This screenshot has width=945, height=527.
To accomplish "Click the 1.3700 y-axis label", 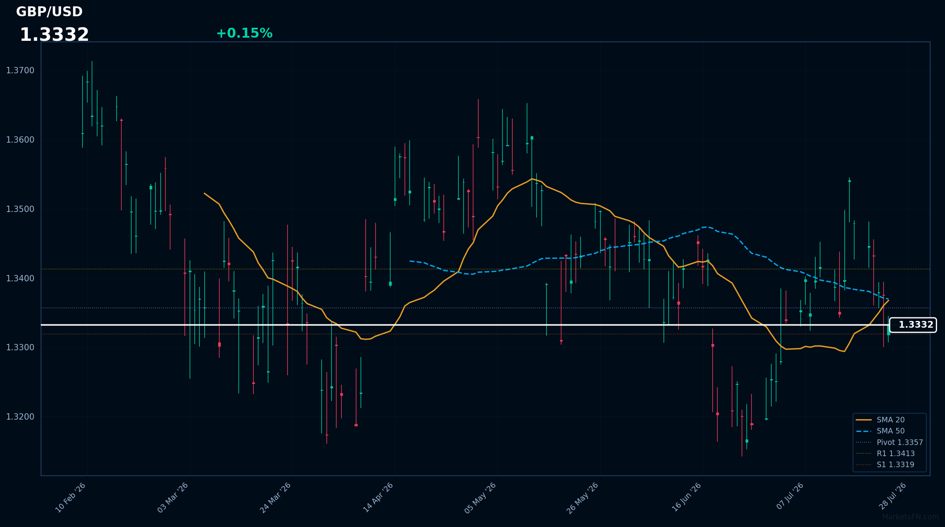I will (x=20, y=71).
